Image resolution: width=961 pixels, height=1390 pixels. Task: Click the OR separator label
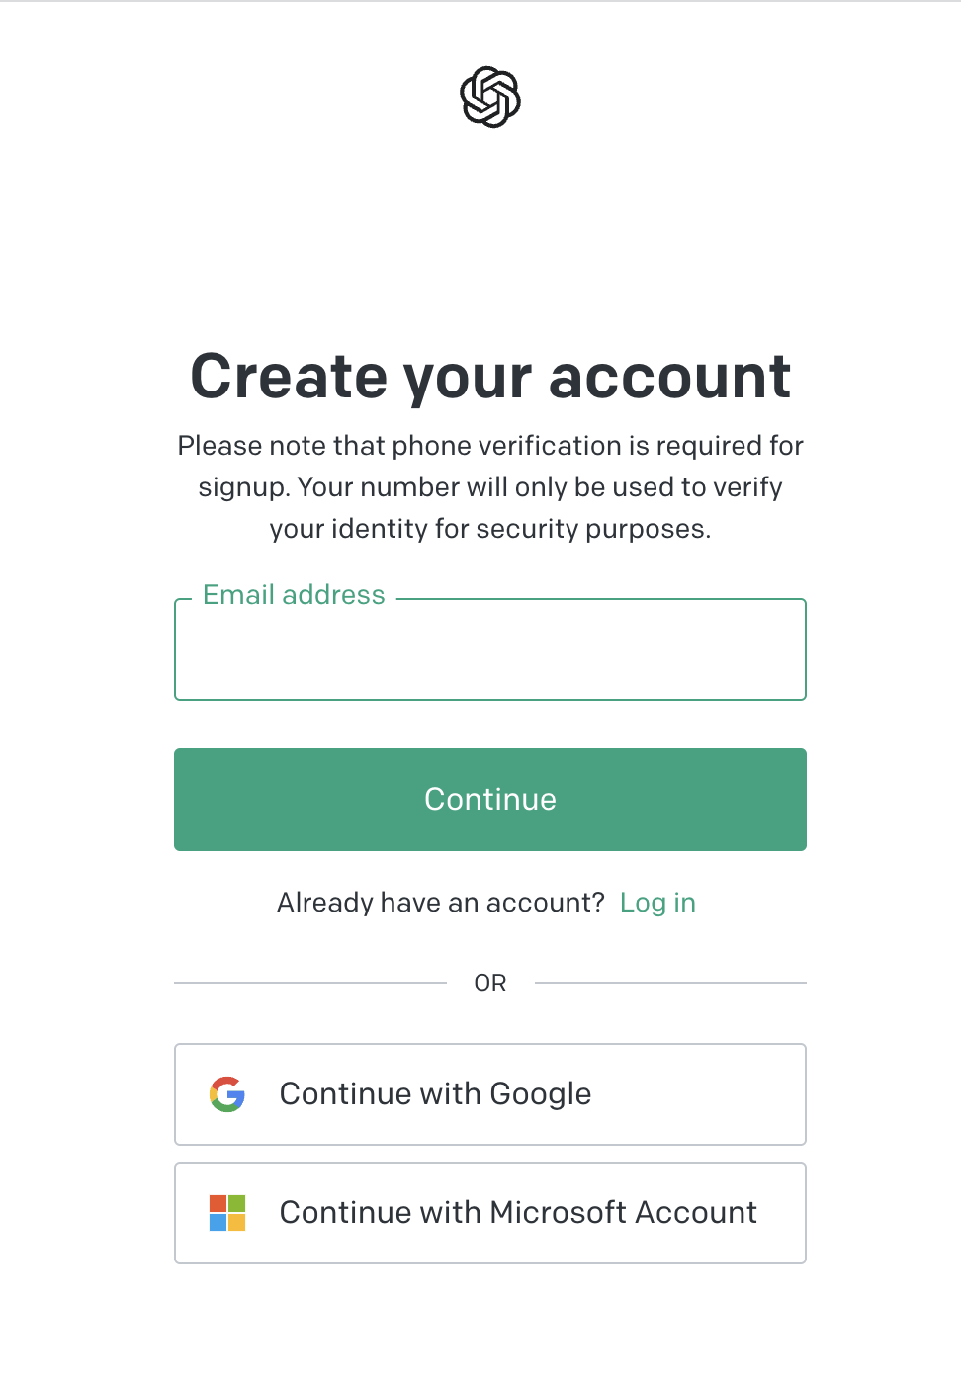(490, 983)
